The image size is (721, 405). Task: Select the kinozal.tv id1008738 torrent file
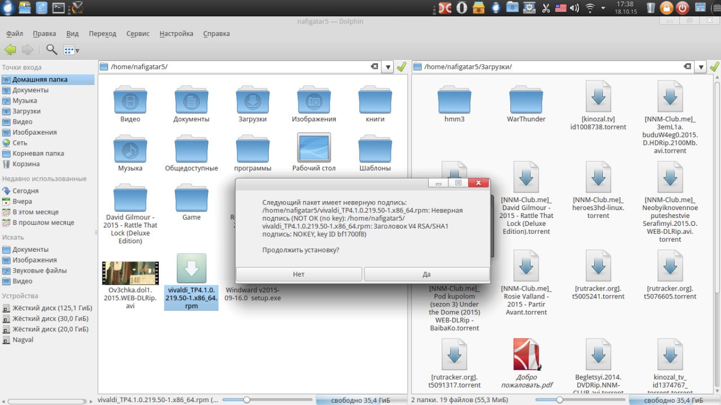pyautogui.click(x=598, y=96)
